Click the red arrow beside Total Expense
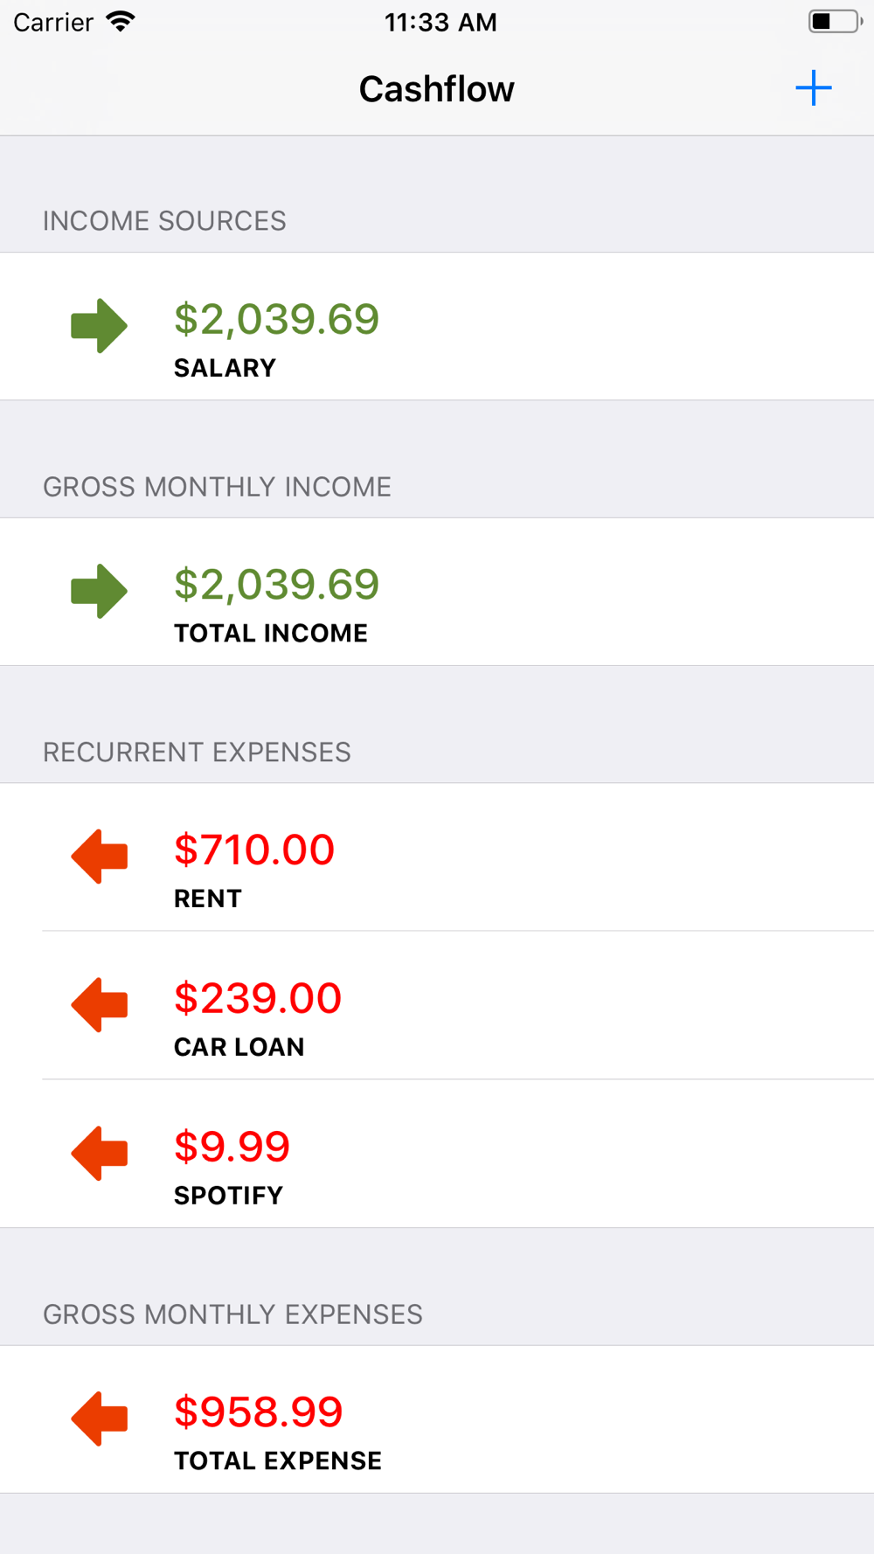Image resolution: width=874 pixels, height=1554 pixels. pos(99,1419)
